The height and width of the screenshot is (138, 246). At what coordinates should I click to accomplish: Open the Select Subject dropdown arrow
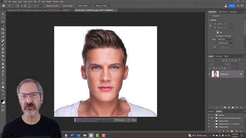coord(91,6)
